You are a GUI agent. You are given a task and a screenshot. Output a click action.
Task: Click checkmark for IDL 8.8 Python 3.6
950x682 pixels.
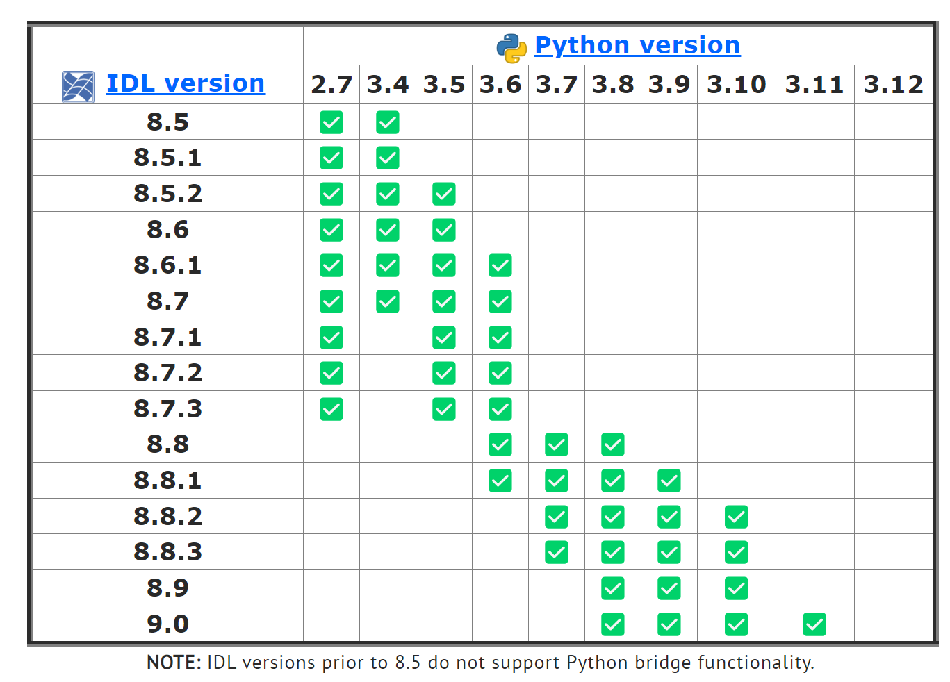(x=500, y=444)
